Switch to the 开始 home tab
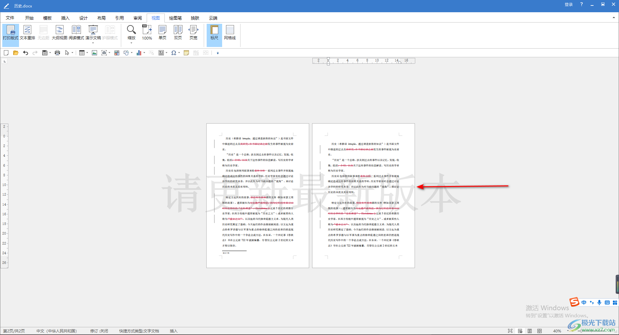The width and height of the screenshot is (619, 335). click(x=29, y=18)
